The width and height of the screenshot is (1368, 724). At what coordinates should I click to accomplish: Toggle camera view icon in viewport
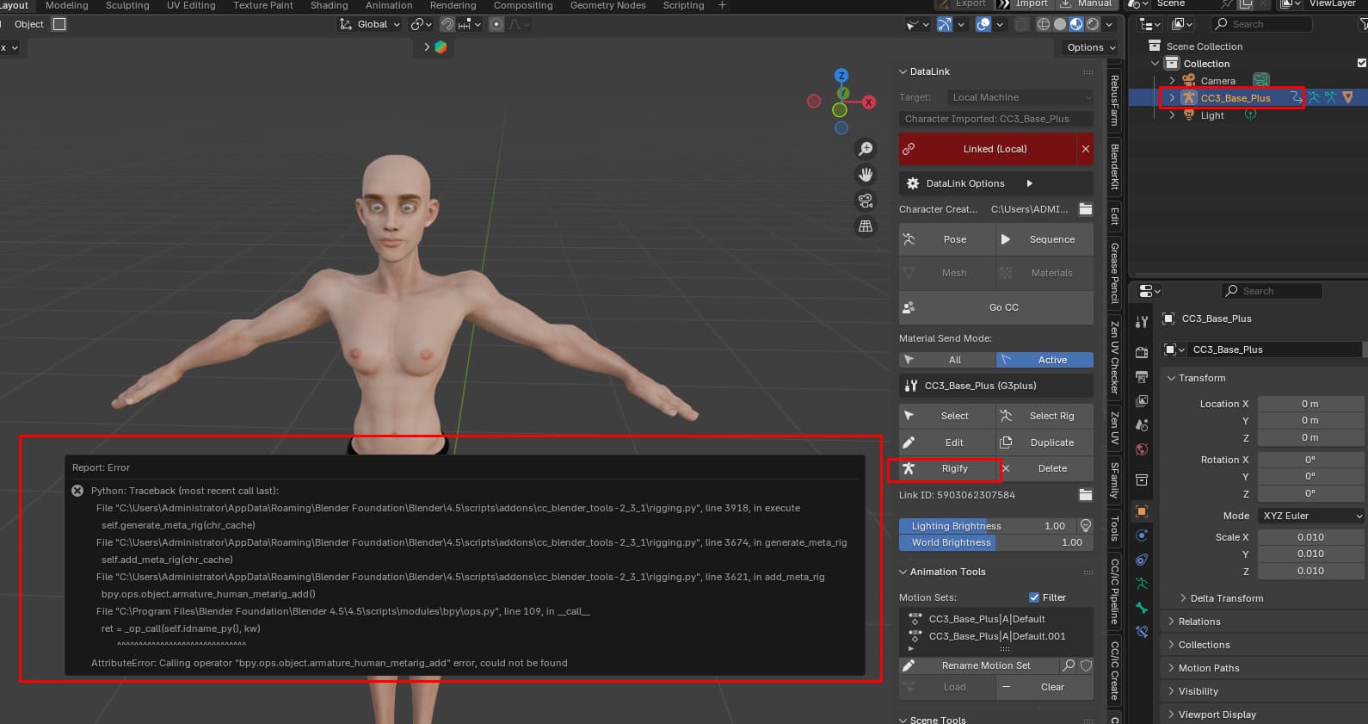(866, 201)
